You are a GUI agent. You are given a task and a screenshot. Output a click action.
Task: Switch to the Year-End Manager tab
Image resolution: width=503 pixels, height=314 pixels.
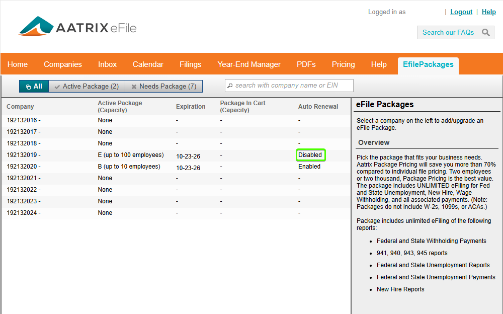coord(249,64)
